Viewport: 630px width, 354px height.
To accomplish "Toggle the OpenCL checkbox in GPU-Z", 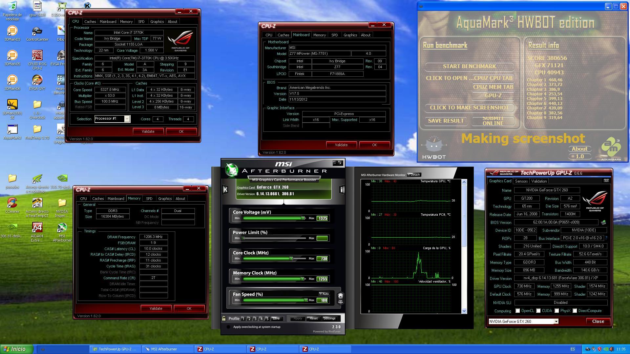I will (517, 311).
